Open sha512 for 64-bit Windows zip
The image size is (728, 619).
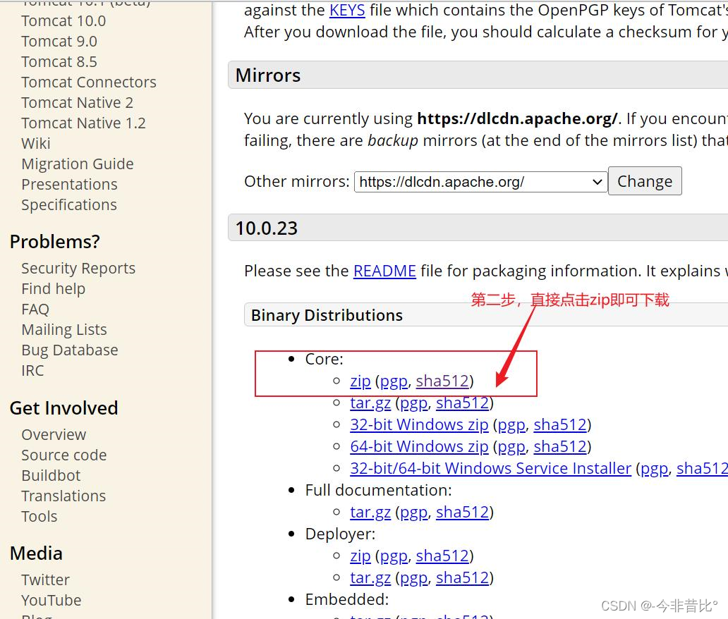560,447
